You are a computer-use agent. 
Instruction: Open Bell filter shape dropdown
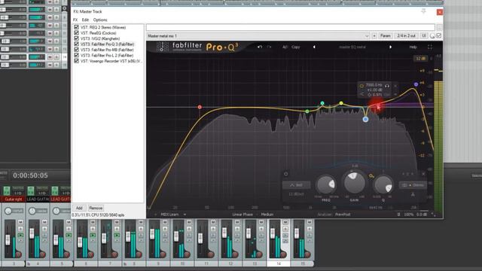pos(296,185)
